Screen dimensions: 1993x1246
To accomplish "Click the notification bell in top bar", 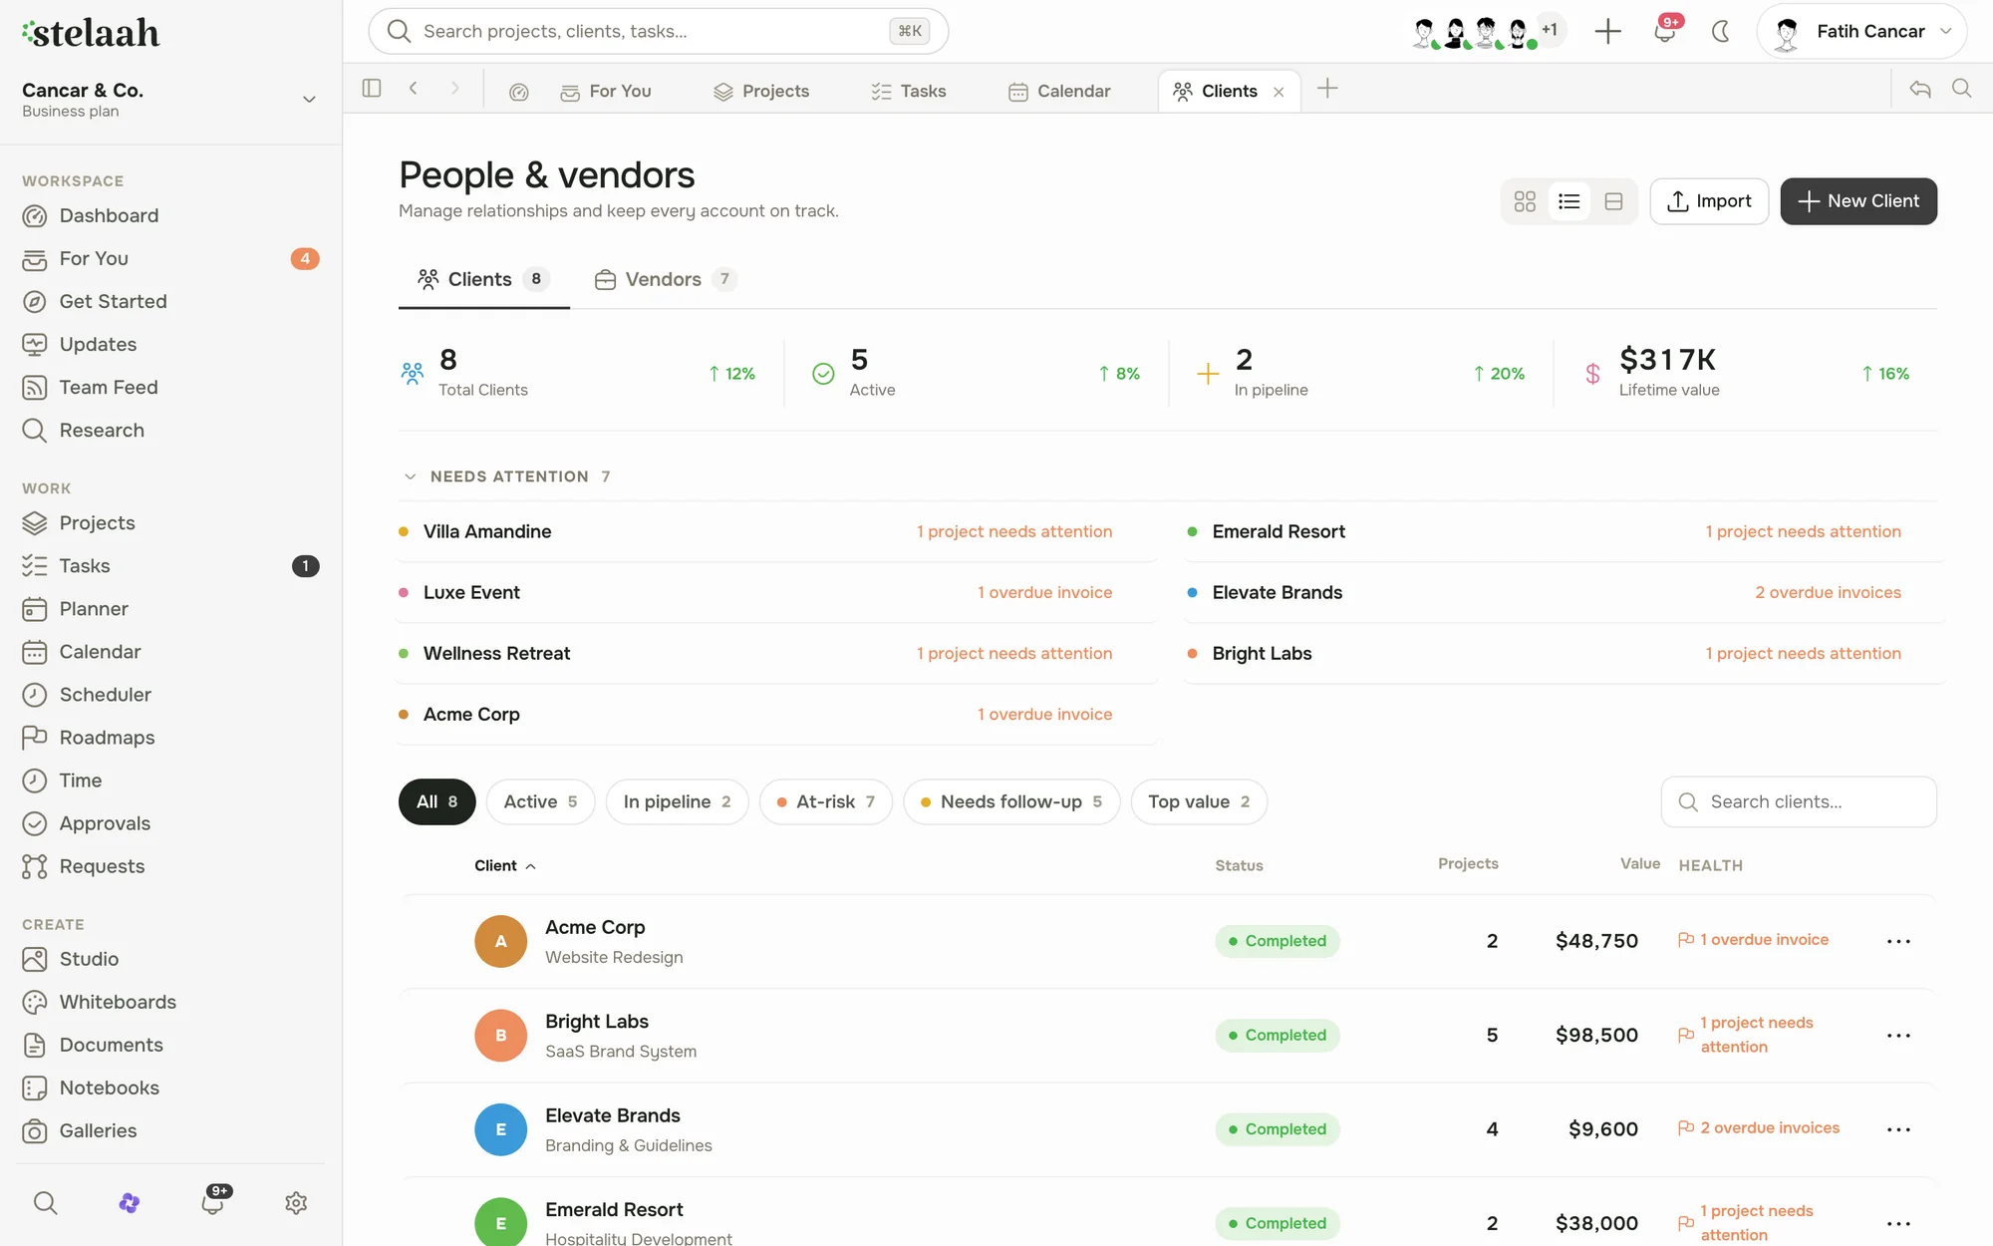I will coord(1664,31).
